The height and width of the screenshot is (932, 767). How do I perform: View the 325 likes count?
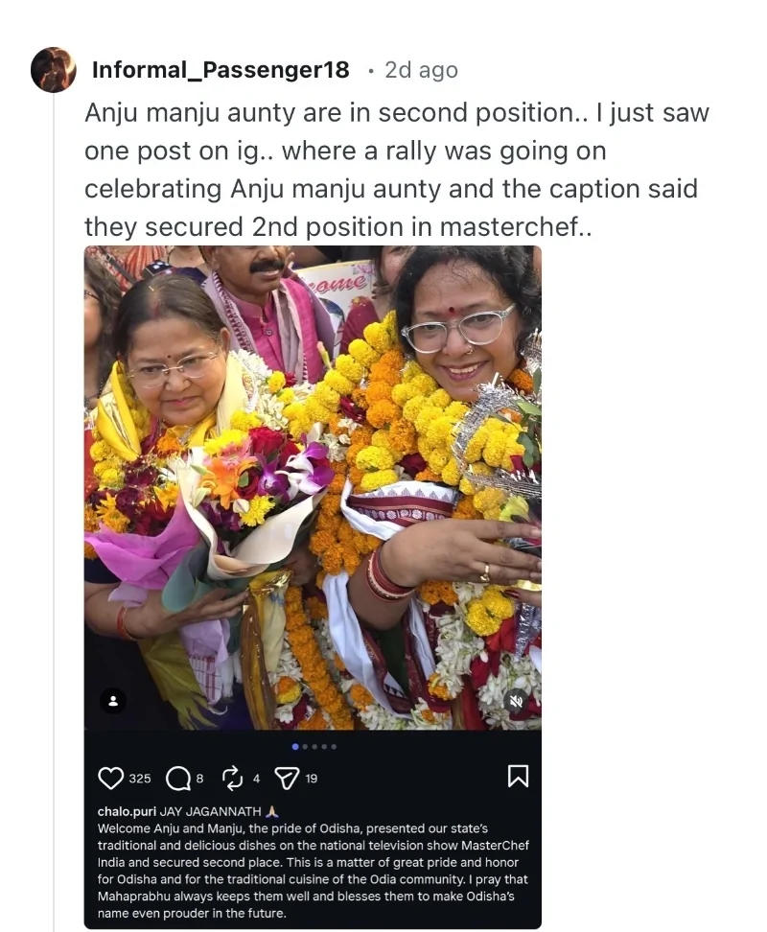(x=140, y=779)
